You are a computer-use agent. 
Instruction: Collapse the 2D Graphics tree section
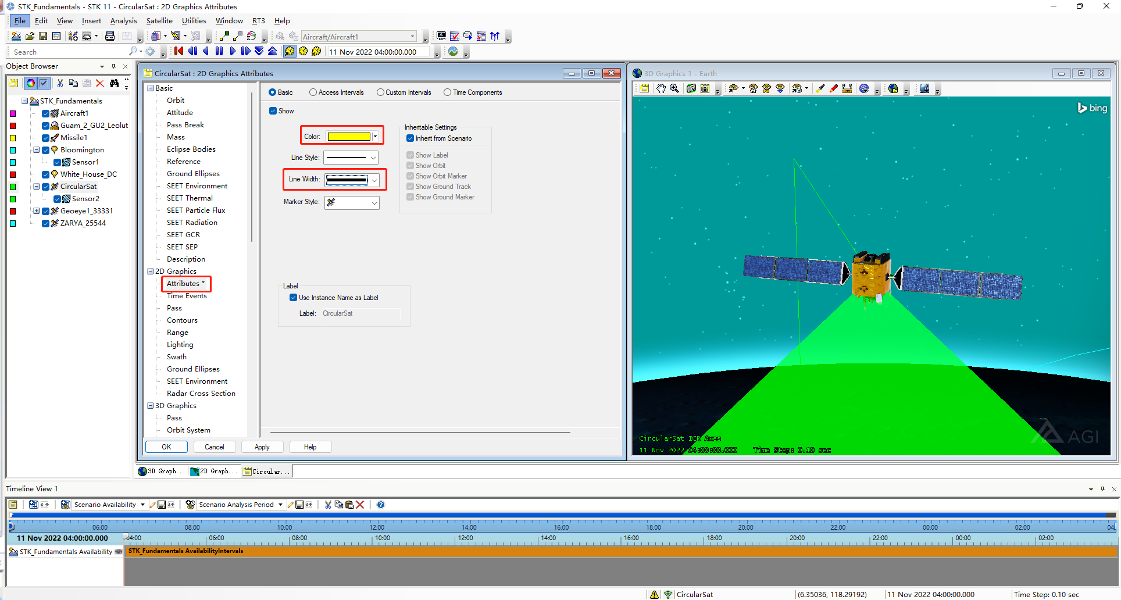coord(150,271)
